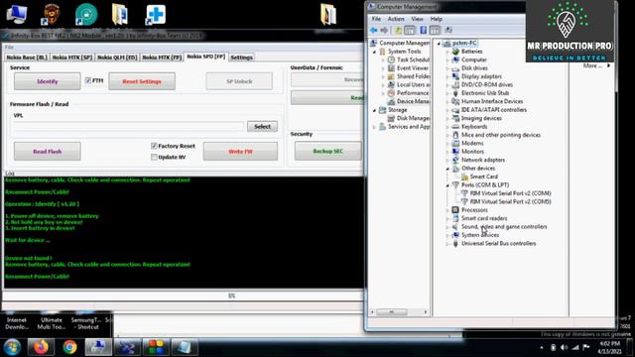635x357 pixels.
Task: Click the More Actions arrow
Action: 608,65
